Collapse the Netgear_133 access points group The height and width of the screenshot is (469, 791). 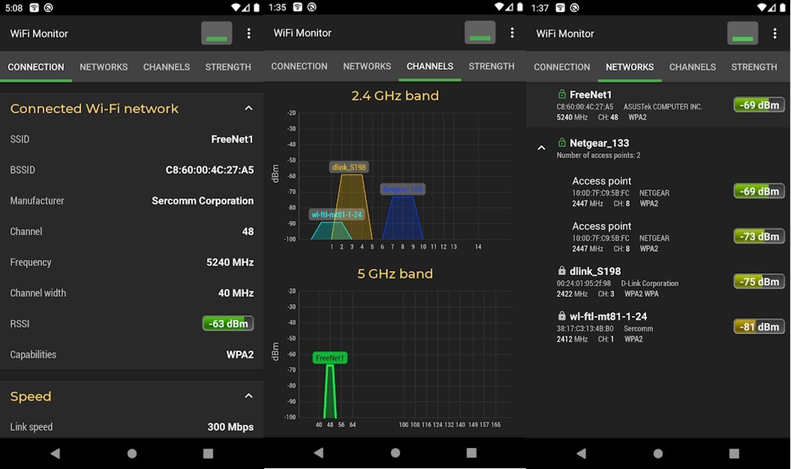tap(541, 147)
